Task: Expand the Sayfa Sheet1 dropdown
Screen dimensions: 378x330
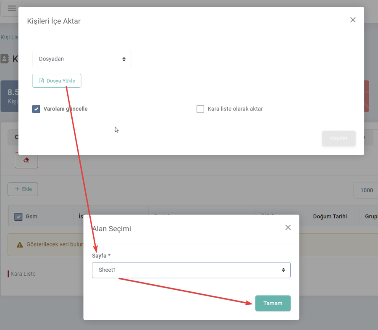Action: point(191,270)
